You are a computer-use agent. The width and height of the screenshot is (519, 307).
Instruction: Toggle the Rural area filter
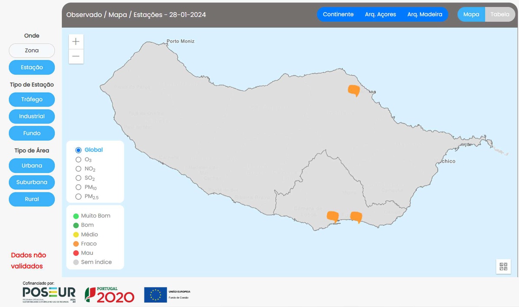pyautogui.click(x=32, y=199)
